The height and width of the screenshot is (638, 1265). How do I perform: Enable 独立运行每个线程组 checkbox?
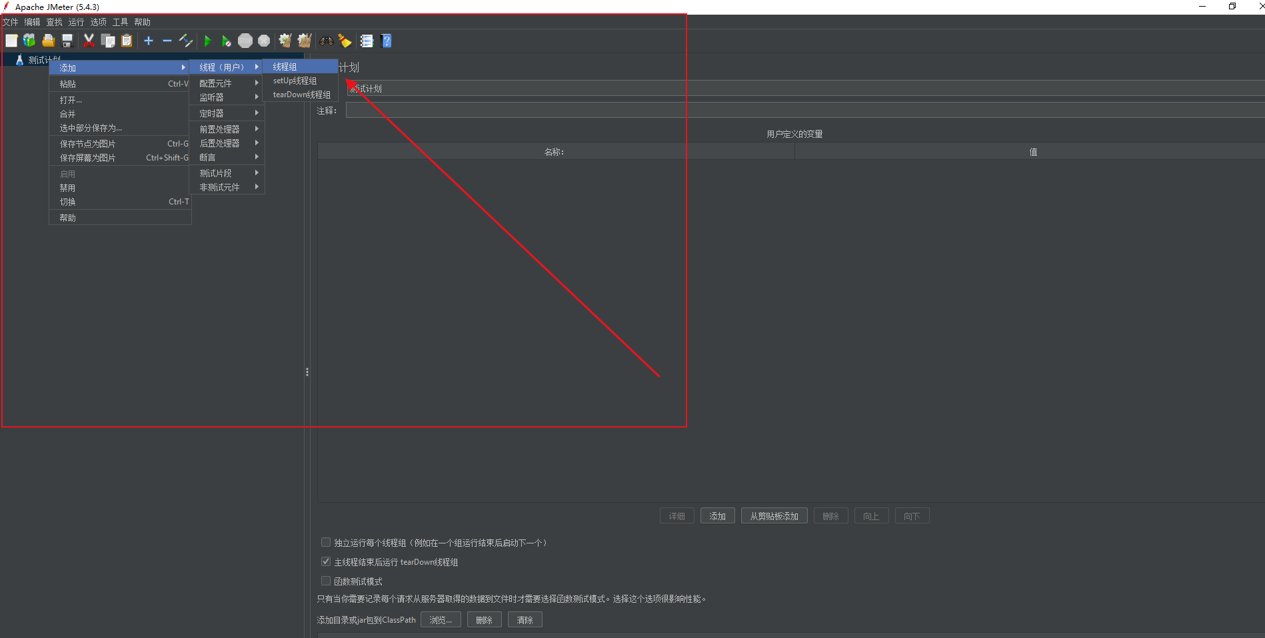click(x=326, y=542)
